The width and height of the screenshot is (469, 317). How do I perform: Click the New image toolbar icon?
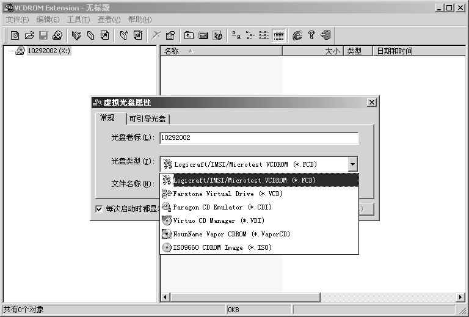[x=15, y=35]
